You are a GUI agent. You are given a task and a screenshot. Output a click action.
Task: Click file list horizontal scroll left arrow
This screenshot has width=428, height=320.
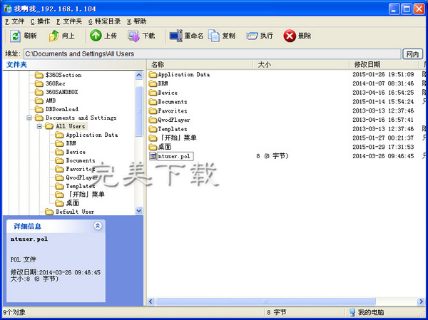pos(151,301)
